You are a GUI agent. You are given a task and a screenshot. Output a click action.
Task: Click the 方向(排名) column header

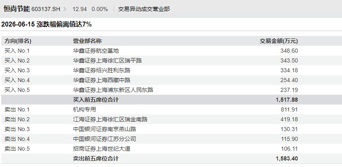point(18,41)
